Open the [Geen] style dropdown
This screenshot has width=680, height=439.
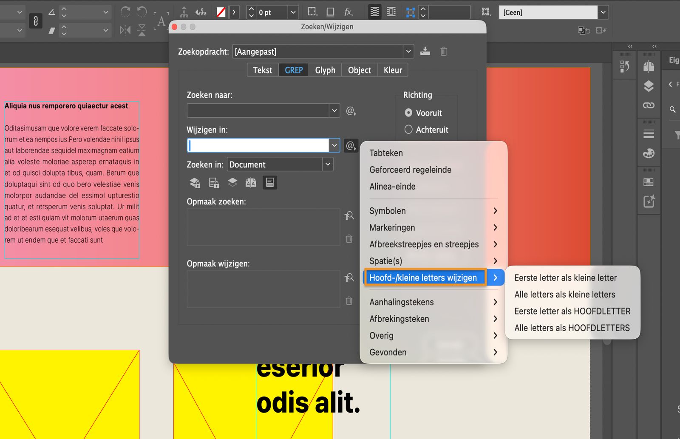603,12
